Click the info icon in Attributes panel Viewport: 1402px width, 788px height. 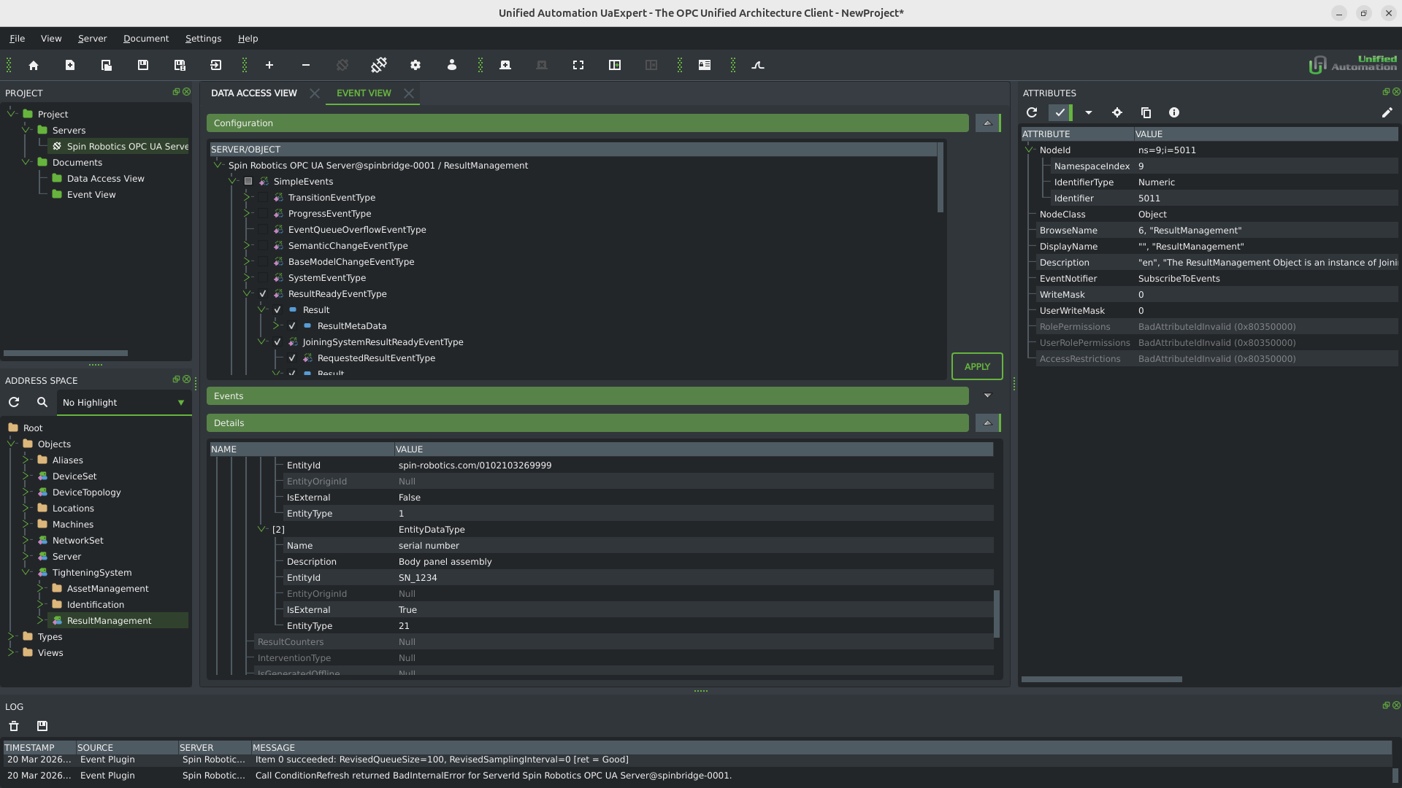click(1174, 113)
